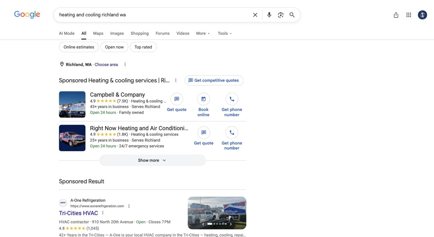The image size is (434, 237).
Task: Show next photo in A-One carousel
Action: click(231, 224)
